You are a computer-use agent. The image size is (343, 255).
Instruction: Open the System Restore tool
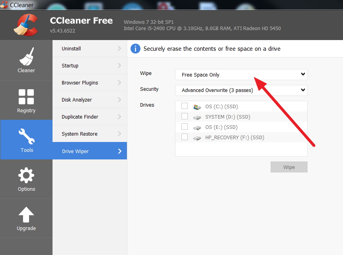pyautogui.click(x=90, y=134)
